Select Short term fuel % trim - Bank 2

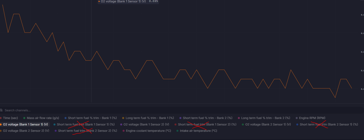[x=207, y=118]
